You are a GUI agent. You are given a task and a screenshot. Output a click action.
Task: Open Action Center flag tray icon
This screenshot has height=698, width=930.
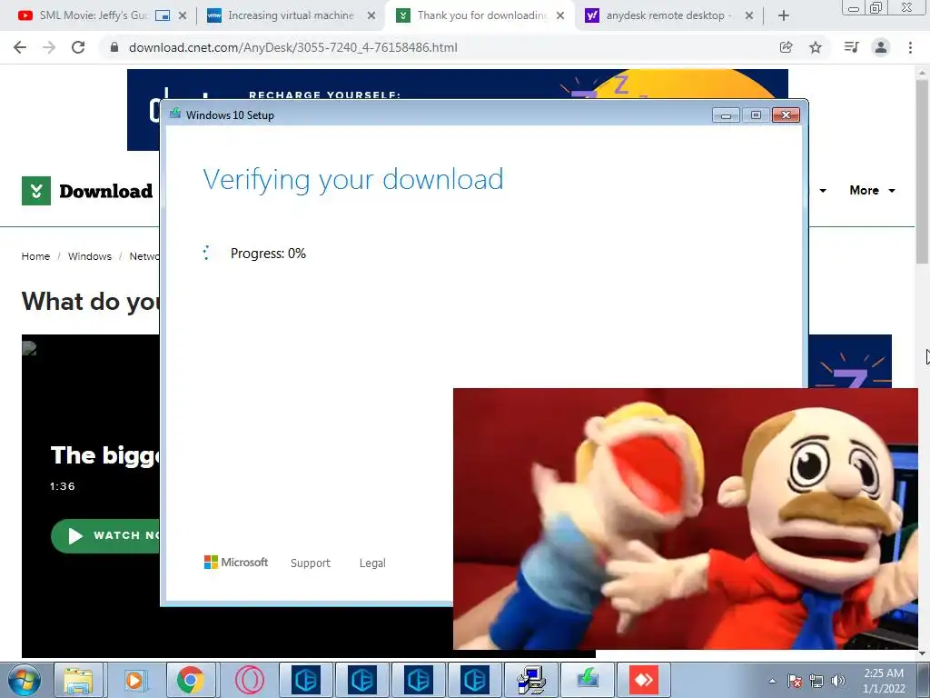click(795, 681)
